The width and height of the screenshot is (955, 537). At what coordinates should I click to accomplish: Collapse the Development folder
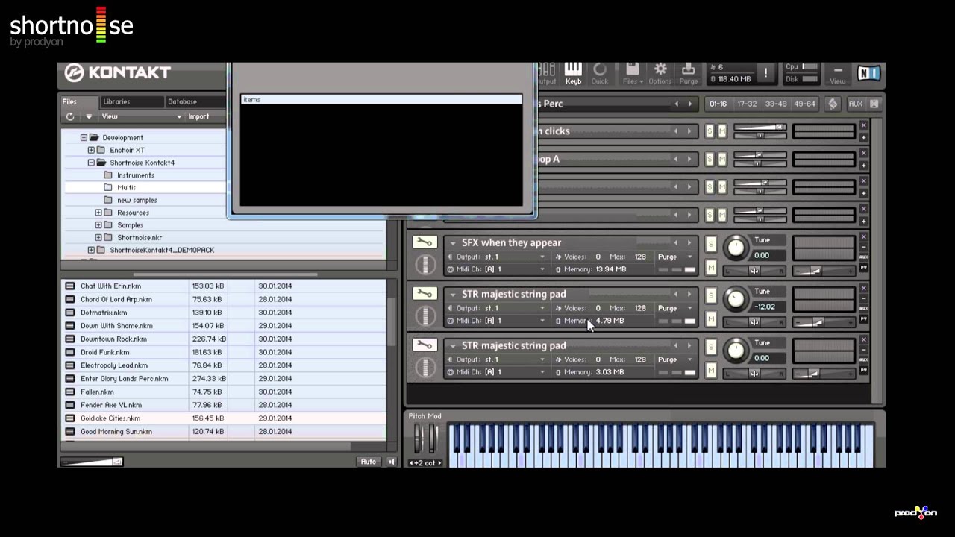click(x=84, y=138)
